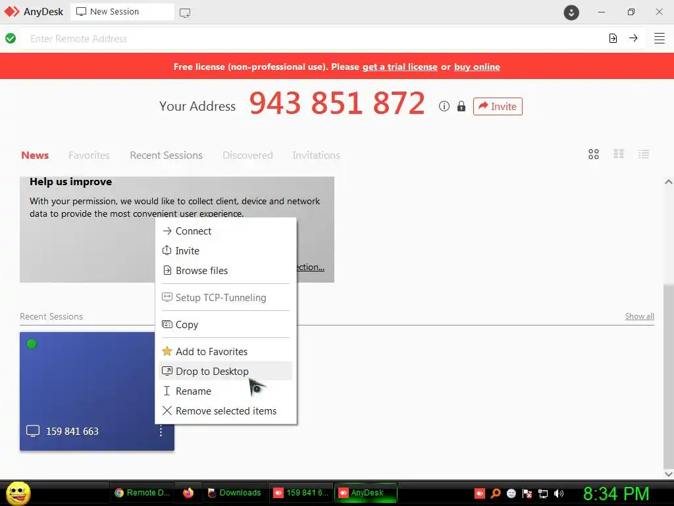Click the scroll down arrow of the news list
The image size is (674, 506).
669,474
